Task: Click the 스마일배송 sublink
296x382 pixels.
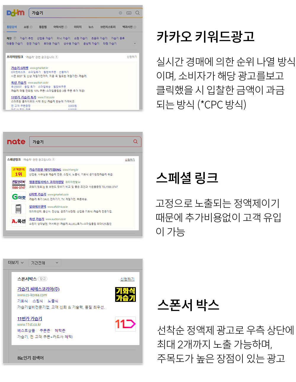Action: pos(44,87)
